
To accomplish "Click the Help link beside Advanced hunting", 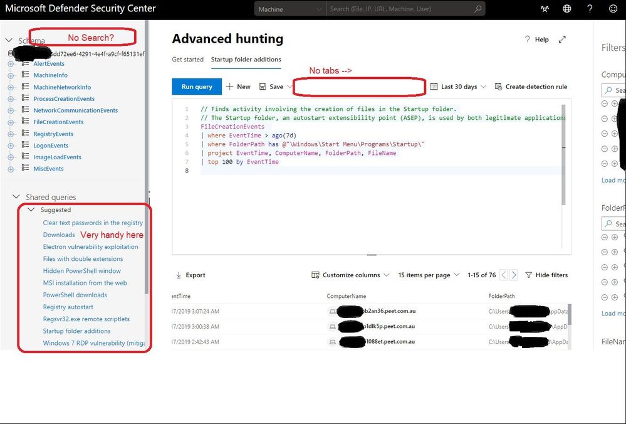I will tap(536, 39).
